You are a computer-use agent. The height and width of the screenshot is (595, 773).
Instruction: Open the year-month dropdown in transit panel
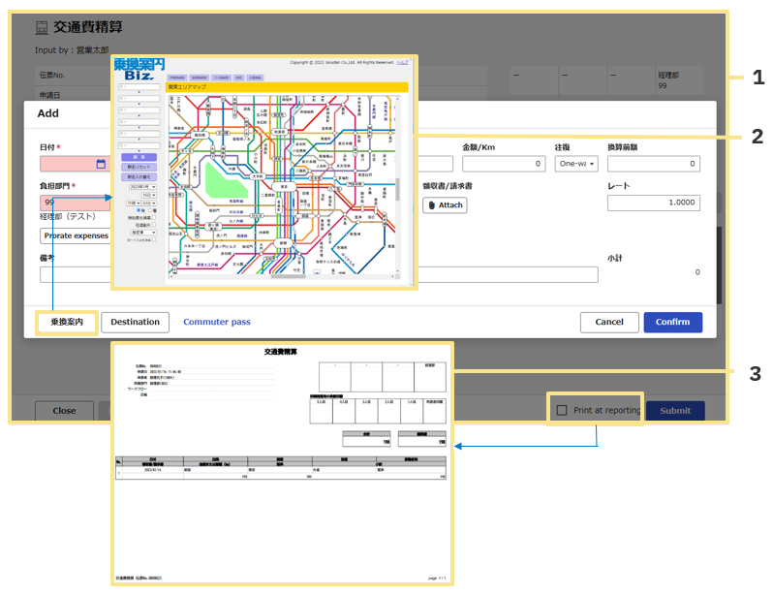pyautogui.click(x=142, y=186)
